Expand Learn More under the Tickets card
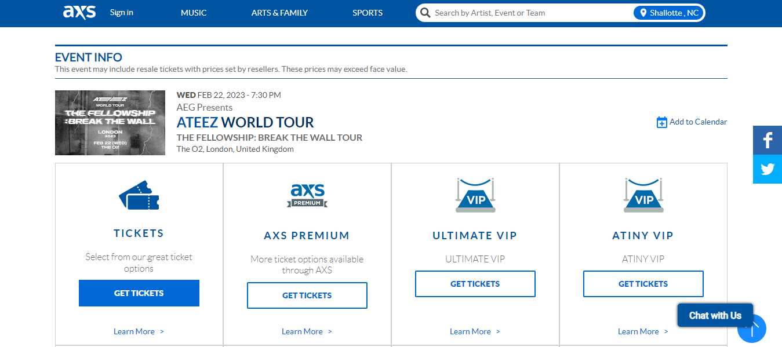Viewport: 782px width, 347px height. 139,331
